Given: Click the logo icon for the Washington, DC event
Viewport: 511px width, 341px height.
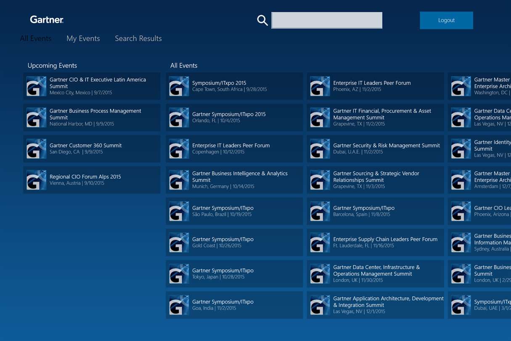Looking at the screenshot, I should pyautogui.click(x=461, y=86).
